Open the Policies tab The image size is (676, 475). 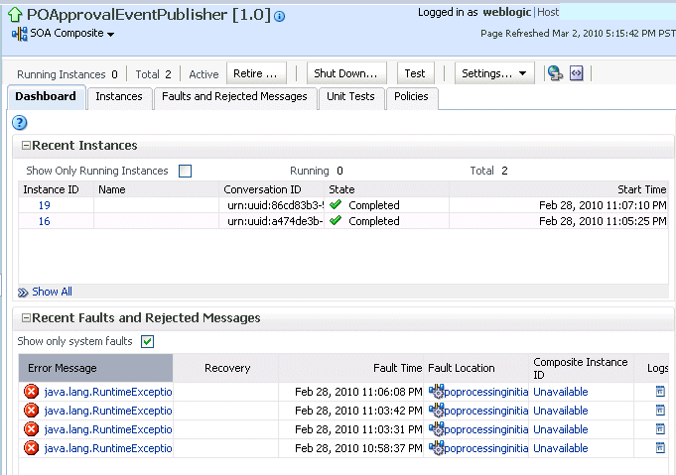point(411,97)
